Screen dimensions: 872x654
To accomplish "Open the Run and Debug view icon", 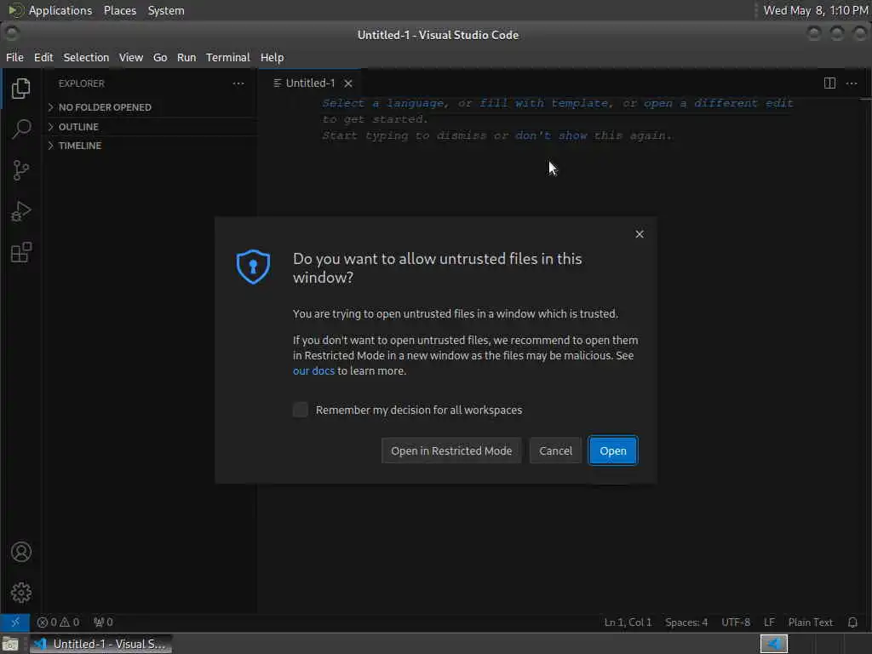I will [x=21, y=211].
